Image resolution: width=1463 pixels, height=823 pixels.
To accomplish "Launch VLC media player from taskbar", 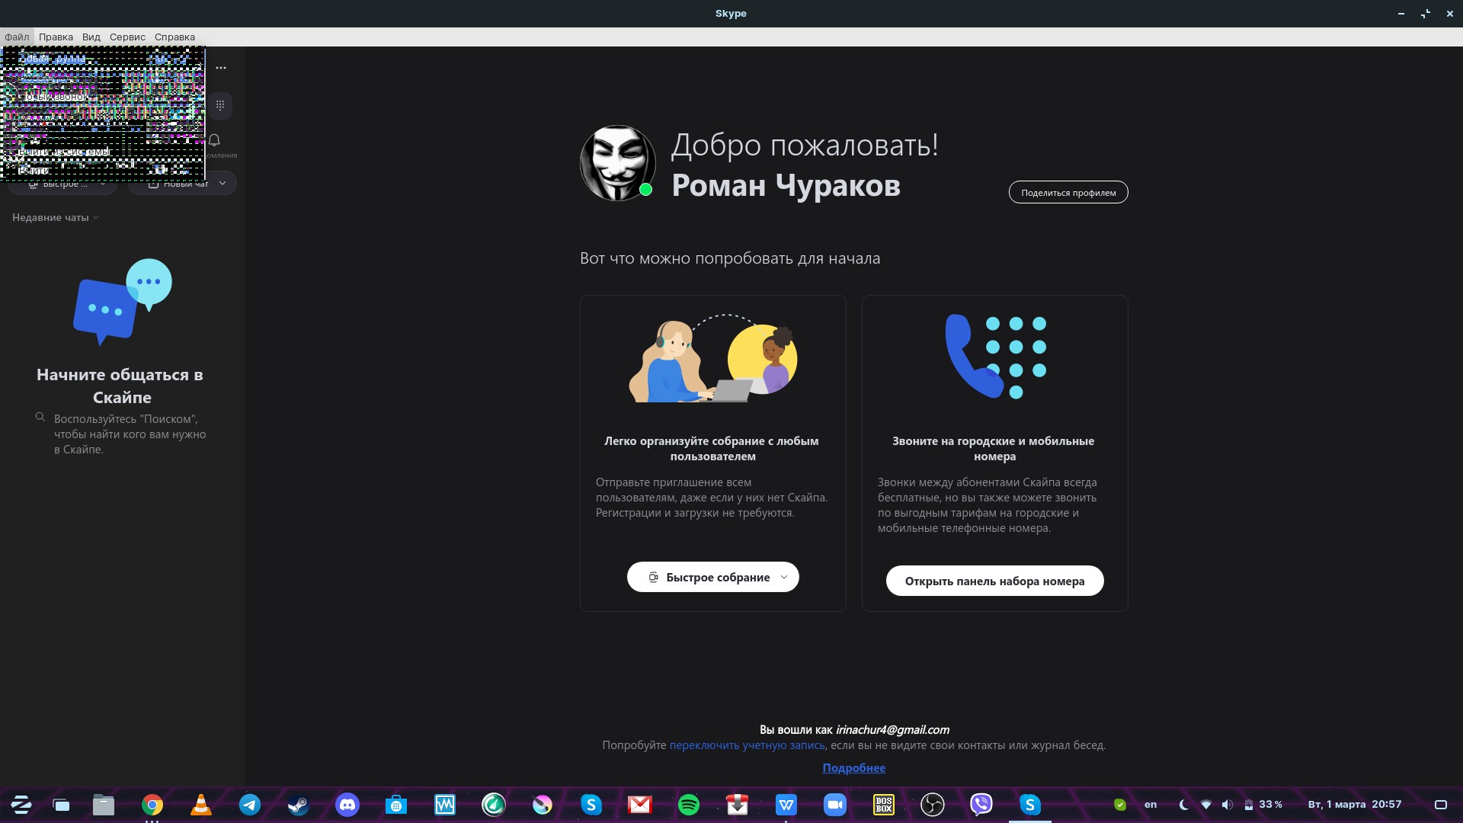I will (x=201, y=805).
